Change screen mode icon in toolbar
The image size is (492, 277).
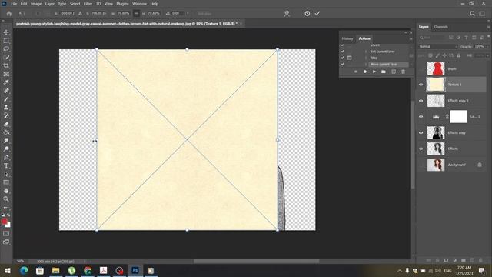tap(6, 242)
